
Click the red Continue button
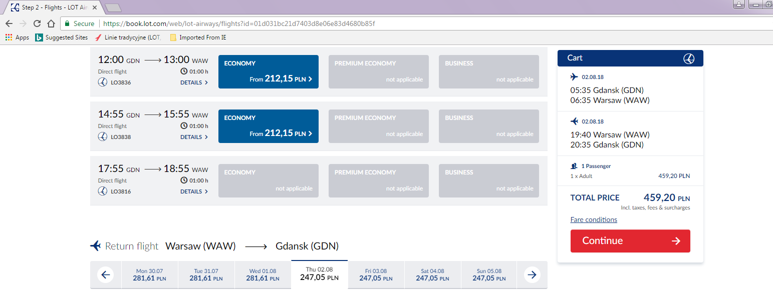pyautogui.click(x=630, y=241)
